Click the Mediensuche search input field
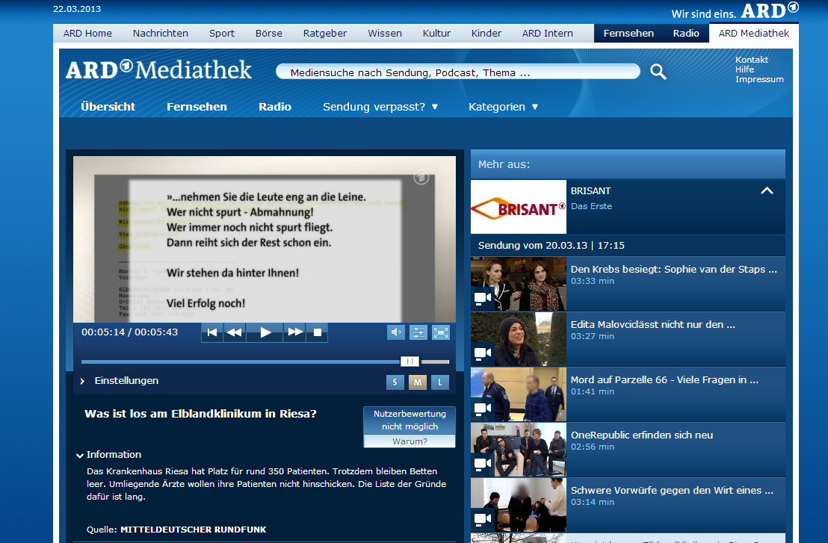Image resolution: width=828 pixels, height=543 pixels. tap(457, 72)
